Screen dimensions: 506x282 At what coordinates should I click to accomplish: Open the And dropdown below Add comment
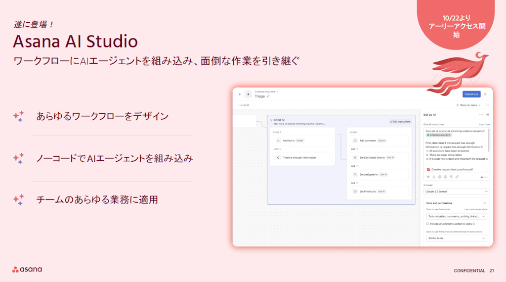coord(354,149)
